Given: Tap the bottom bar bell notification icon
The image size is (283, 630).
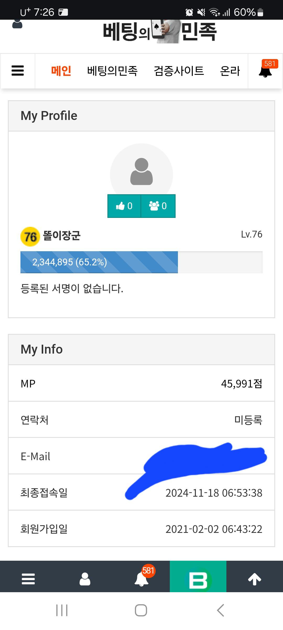Looking at the screenshot, I should click(x=141, y=579).
